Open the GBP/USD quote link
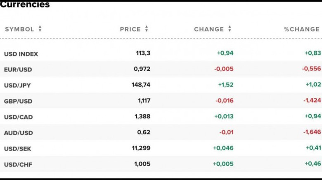Screen dimensions: 322x180 click(x=18, y=101)
